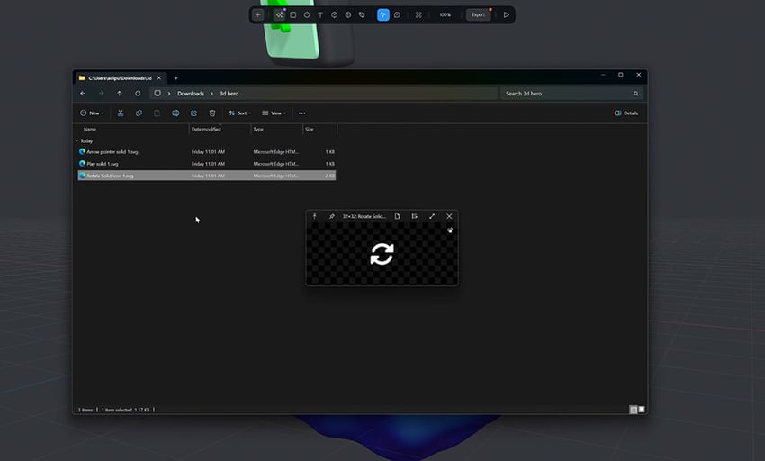
Task: Expand chevron before Downloads in breadcrumb
Action: pos(169,94)
